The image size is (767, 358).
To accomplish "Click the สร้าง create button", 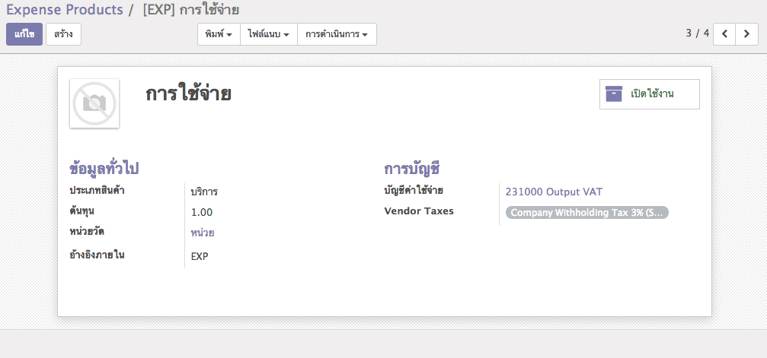I will point(63,34).
